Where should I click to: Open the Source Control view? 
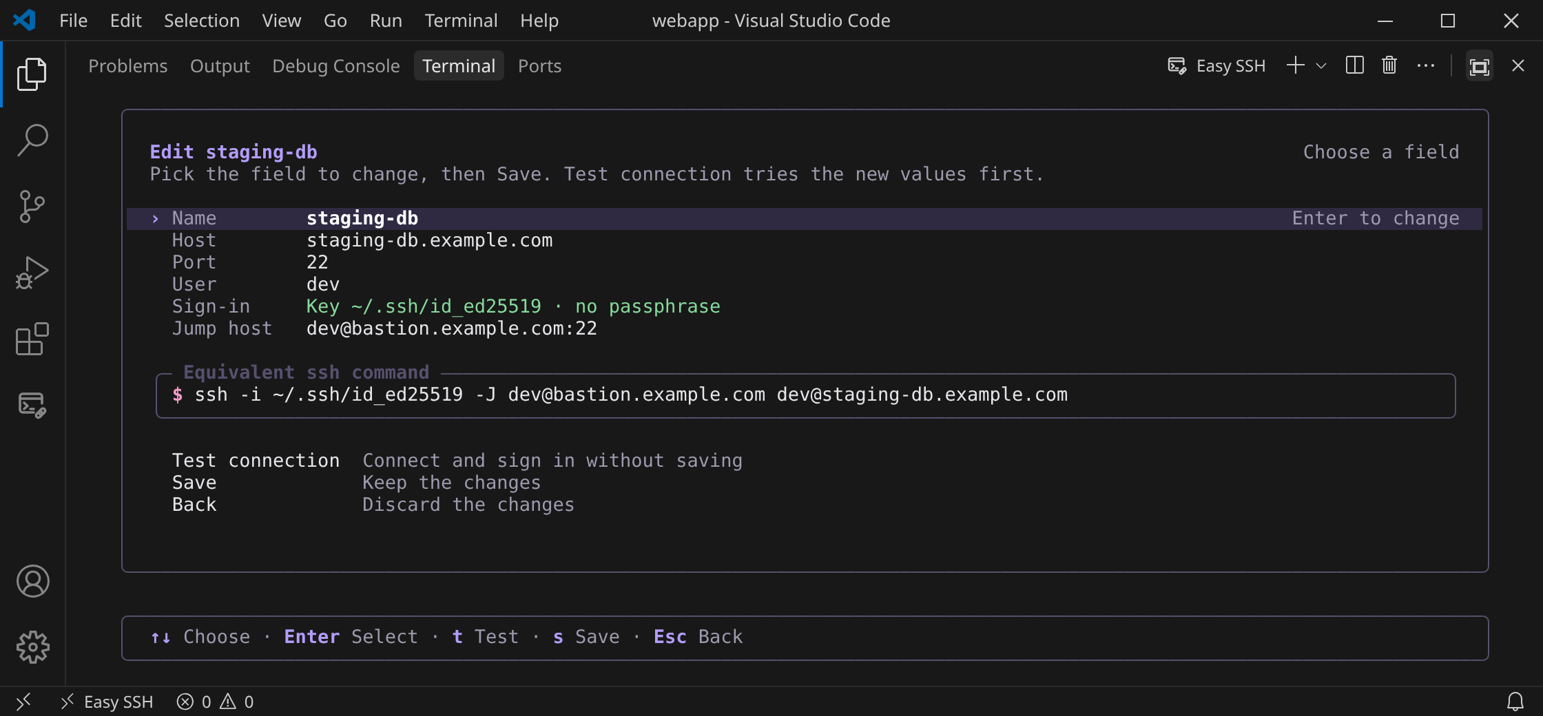point(32,206)
